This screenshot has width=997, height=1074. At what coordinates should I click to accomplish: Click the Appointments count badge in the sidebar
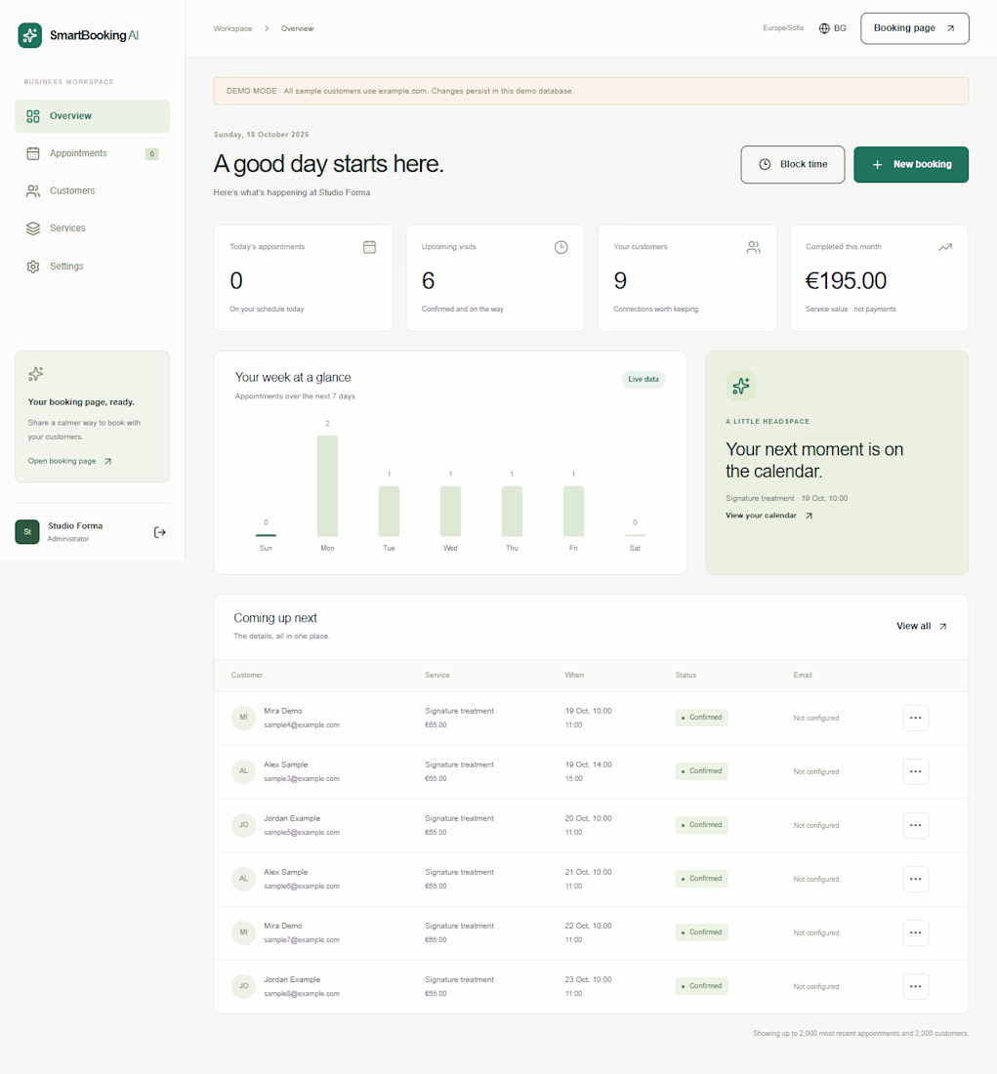click(x=152, y=154)
